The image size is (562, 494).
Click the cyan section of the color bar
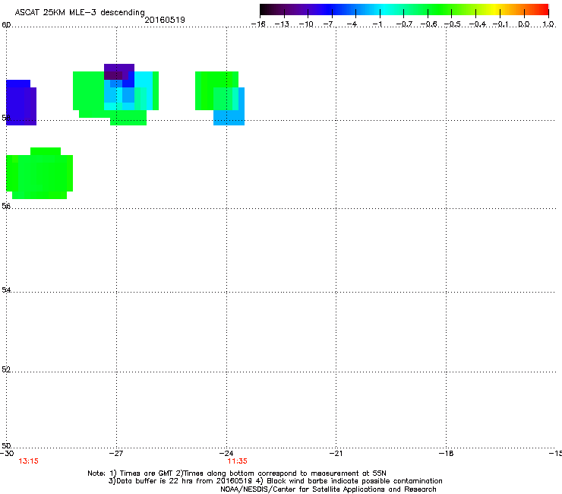384,10
